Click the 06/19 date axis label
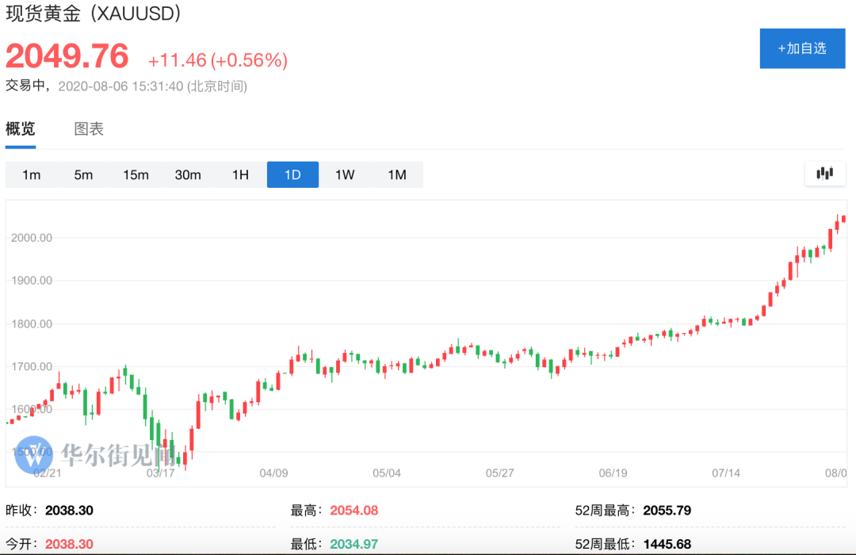Image resolution: width=856 pixels, height=555 pixels. point(613,473)
